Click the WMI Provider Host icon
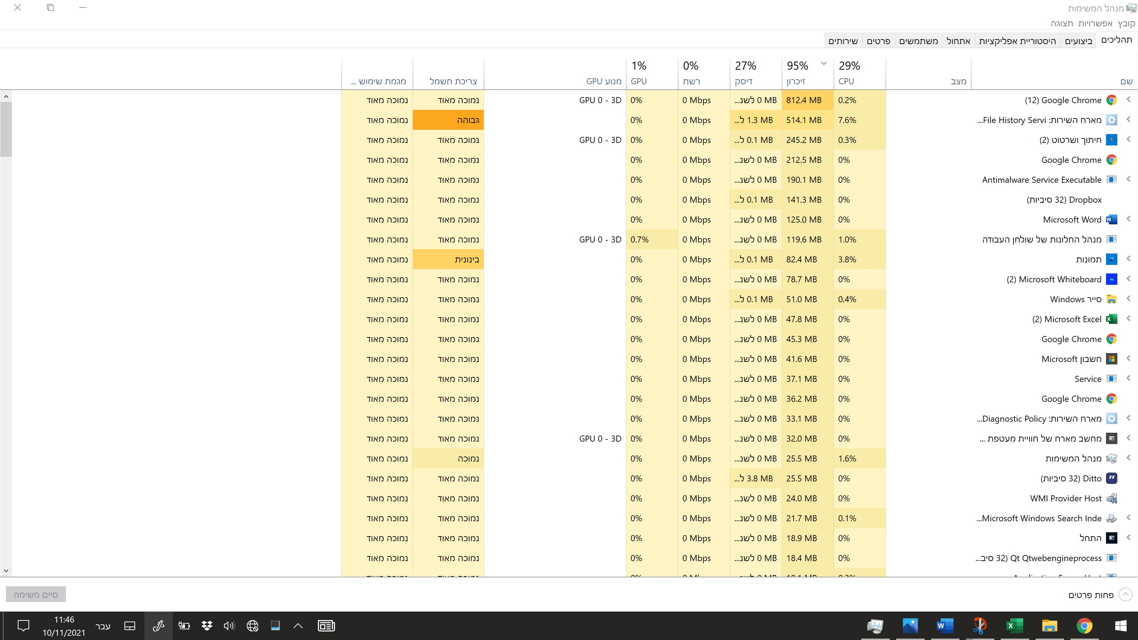This screenshot has width=1138, height=640. tap(1111, 498)
